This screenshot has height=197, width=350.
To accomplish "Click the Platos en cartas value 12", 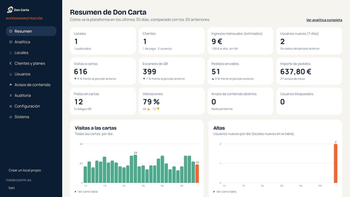I will [x=79, y=102].
